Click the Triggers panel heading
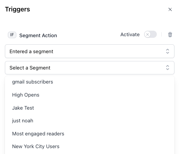This screenshot has height=154, width=180. (x=17, y=9)
